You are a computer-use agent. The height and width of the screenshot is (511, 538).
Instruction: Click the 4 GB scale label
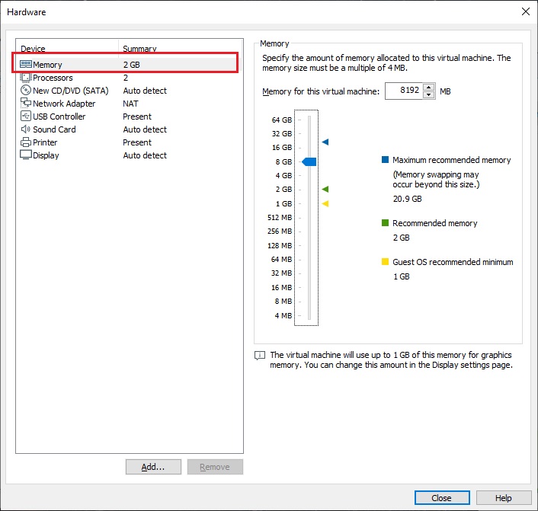283,176
